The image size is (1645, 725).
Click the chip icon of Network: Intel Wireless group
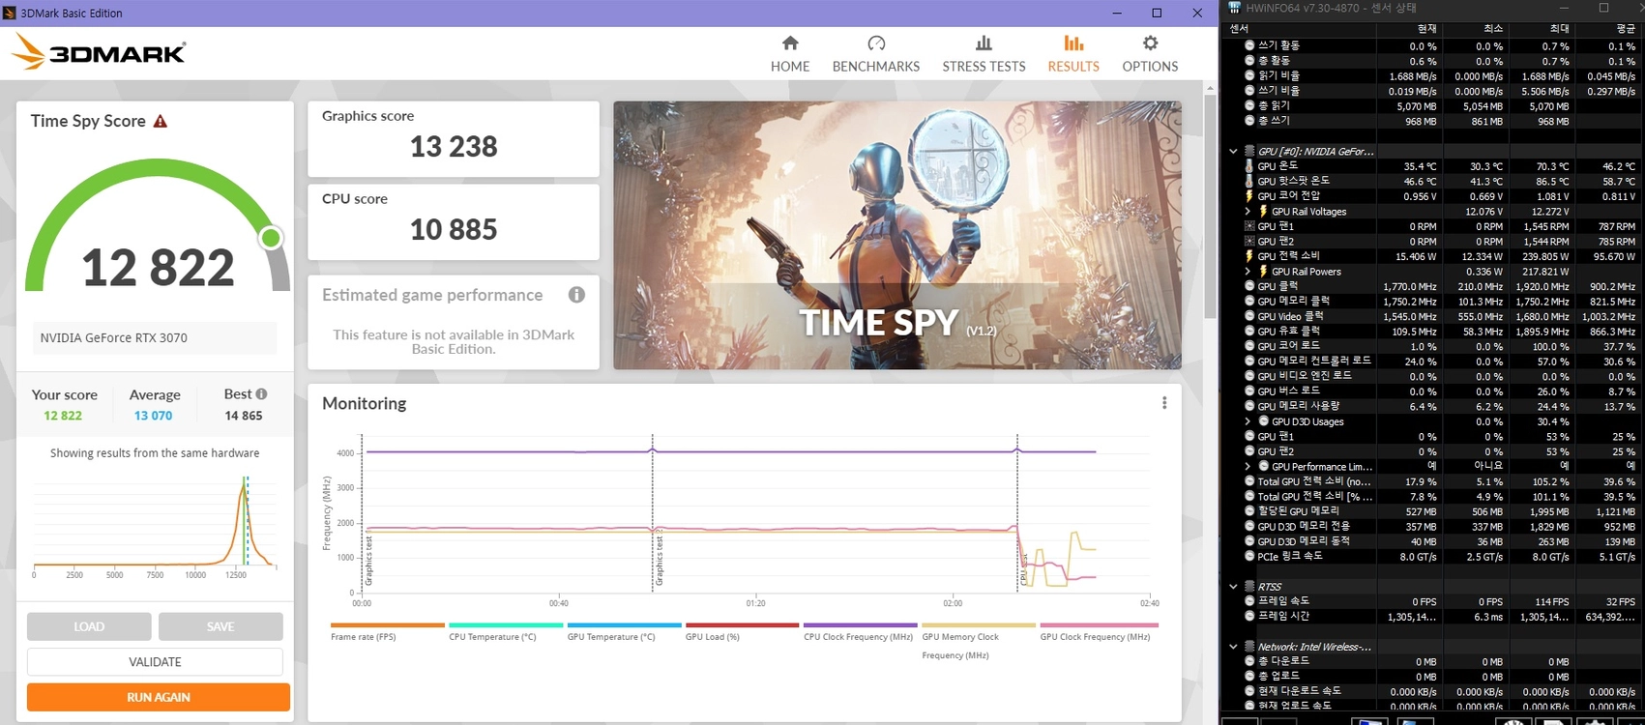pos(1249,647)
